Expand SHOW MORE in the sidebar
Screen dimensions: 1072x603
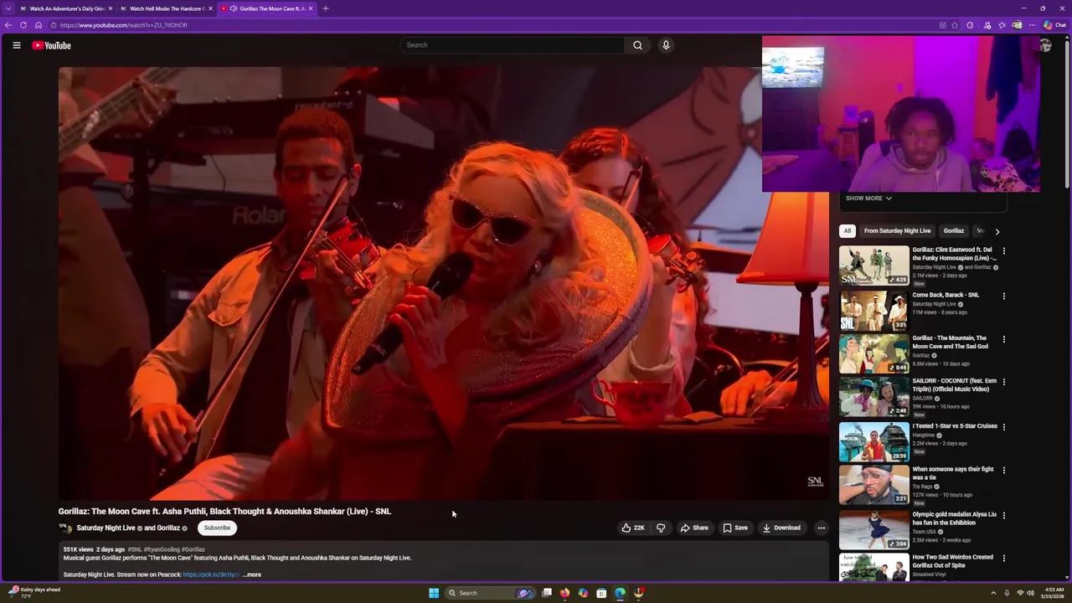(x=868, y=198)
